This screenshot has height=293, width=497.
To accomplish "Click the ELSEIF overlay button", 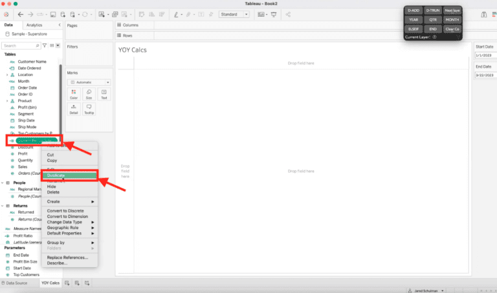I will [x=414, y=29].
